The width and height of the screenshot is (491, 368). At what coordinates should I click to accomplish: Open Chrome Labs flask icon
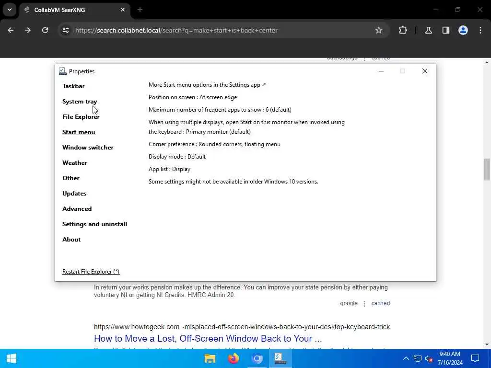[x=428, y=30]
